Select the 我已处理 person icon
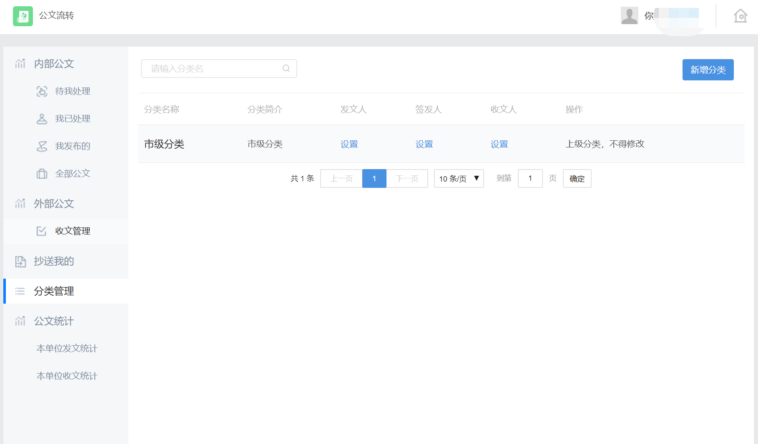Image resolution: width=758 pixels, height=444 pixels. (42, 119)
